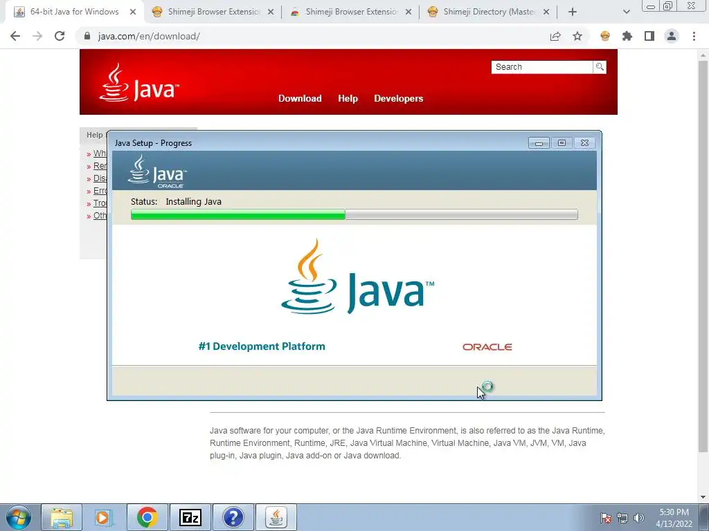This screenshot has width=709, height=531.
Task: Open the network tray icon
Action: pyautogui.click(x=622, y=518)
